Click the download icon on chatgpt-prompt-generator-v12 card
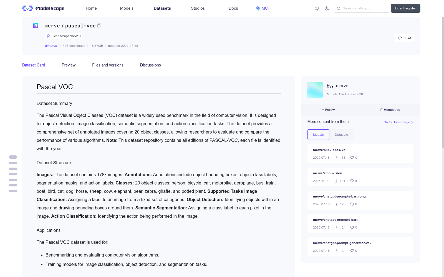Screen dimensions: 444x277 coord(337,251)
